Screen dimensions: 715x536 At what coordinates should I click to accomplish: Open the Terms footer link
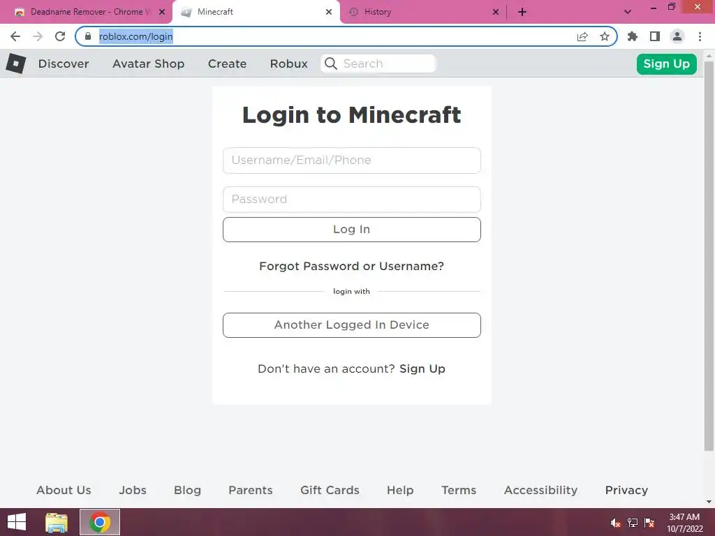[459, 490]
